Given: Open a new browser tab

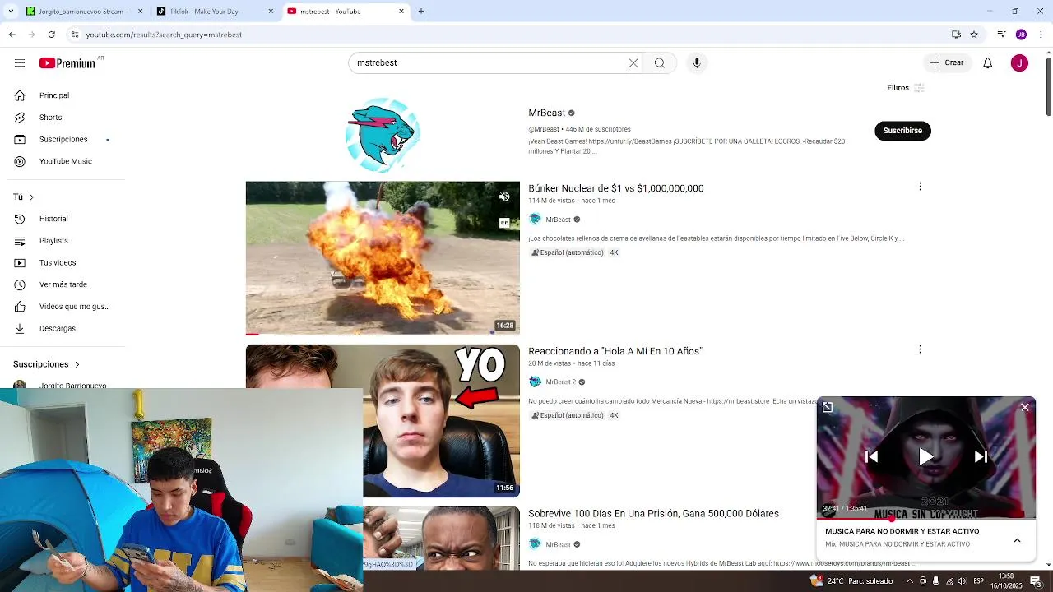Looking at the screenshot, I should click(x=421, y=12).
